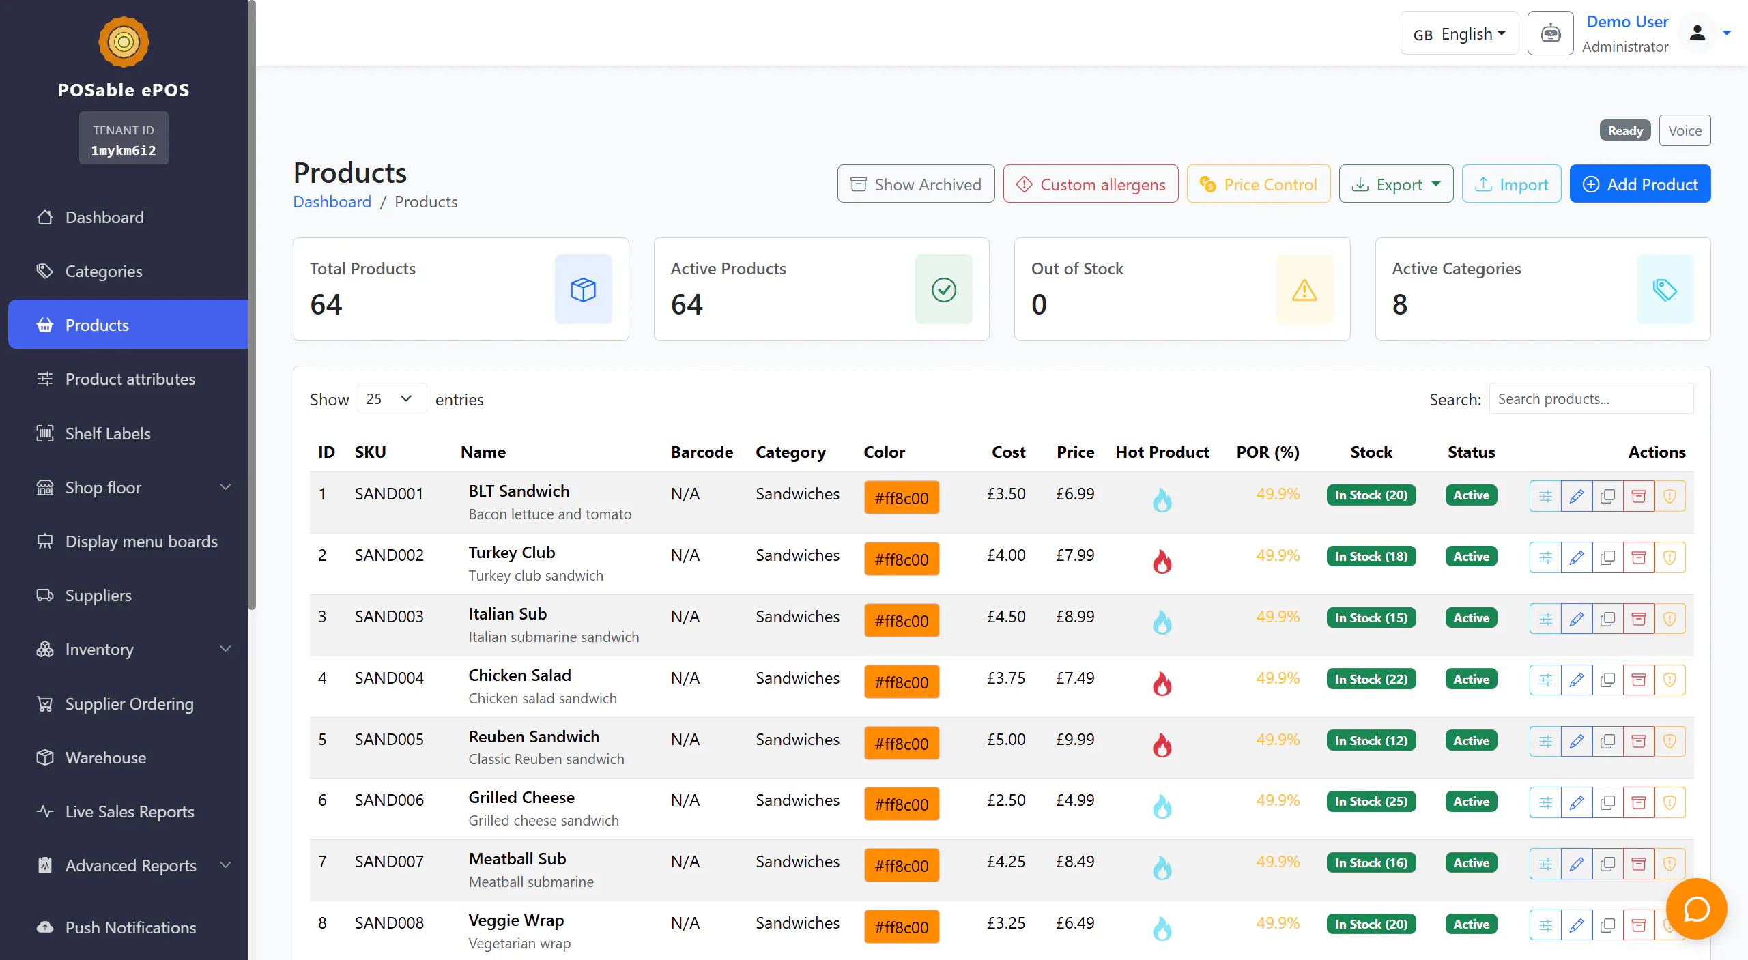
Task: Click the archive icon in Turkey Club row
Action: (x=1638, y=557)
